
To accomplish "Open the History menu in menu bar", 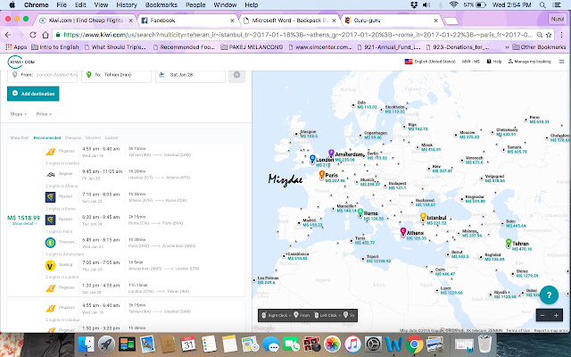I will point(127,4).
